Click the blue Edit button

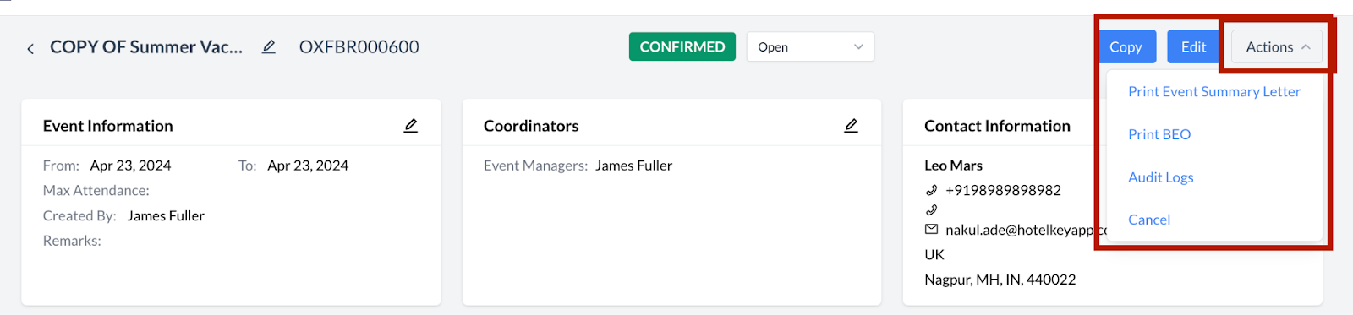tap(1193, 47)
